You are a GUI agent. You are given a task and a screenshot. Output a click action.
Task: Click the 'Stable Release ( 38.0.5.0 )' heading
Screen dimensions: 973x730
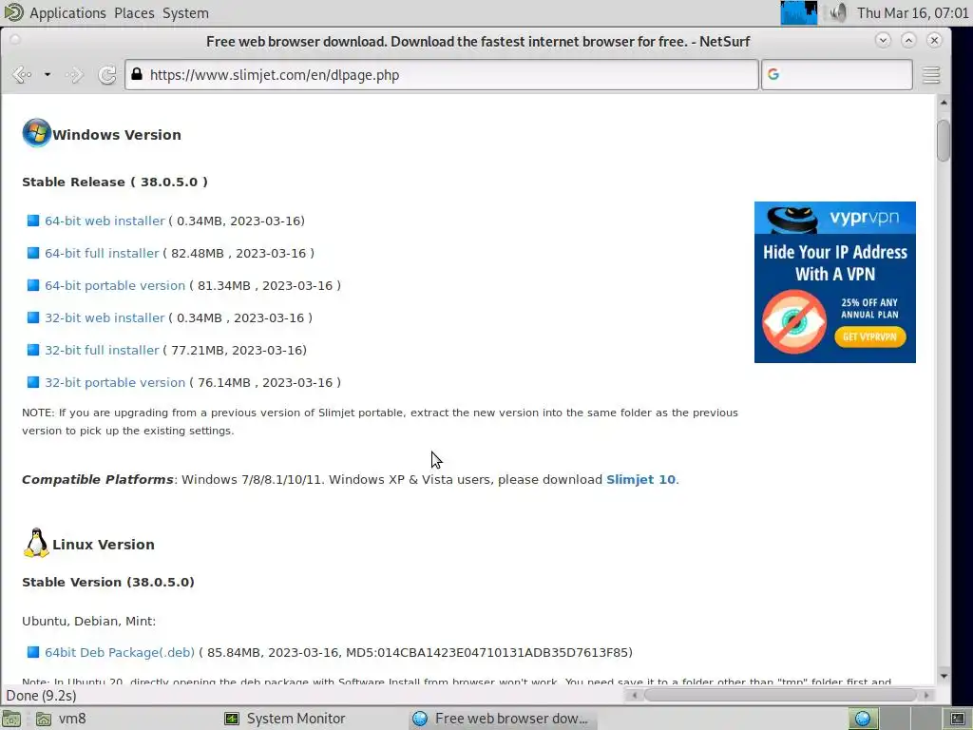[115, 182]
